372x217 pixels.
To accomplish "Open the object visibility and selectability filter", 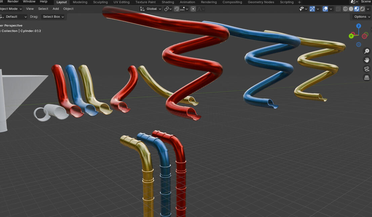I will pyautogui.click(x=301, y=9).
